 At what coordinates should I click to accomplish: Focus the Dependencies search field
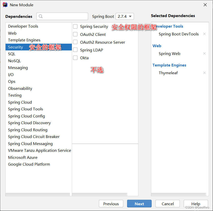point(62,16)
